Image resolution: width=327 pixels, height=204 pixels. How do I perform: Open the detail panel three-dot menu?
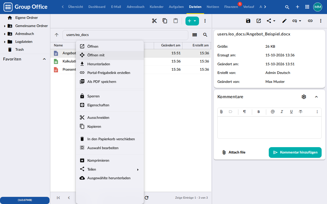tap(321, 21)
